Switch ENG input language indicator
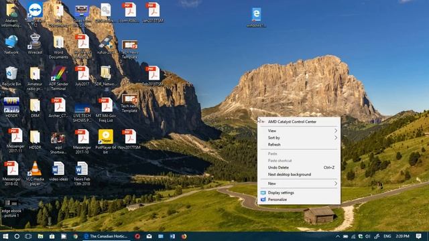 pos(387,236)
